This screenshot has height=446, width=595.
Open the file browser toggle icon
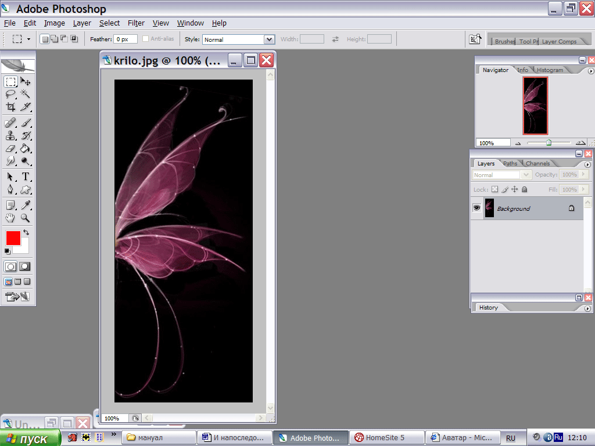[475, 39]
